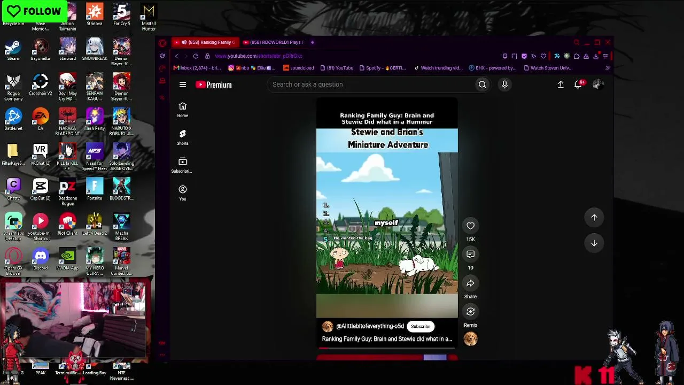Focus YouTube search input field
684x385 pixels.
point(371,84)
